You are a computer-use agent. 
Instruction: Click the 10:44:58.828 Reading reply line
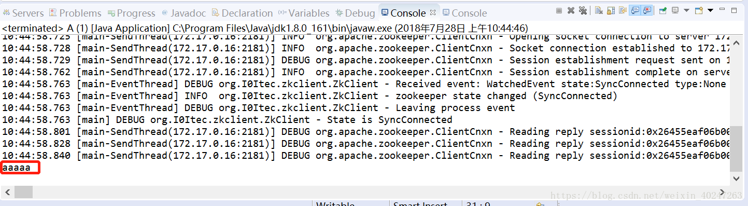(x=365, y=144)
